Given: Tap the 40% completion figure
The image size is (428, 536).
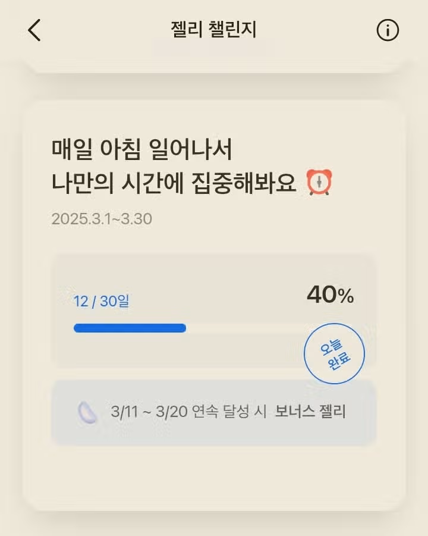Looking at the screenshot, I should click(x=330, y=294).
